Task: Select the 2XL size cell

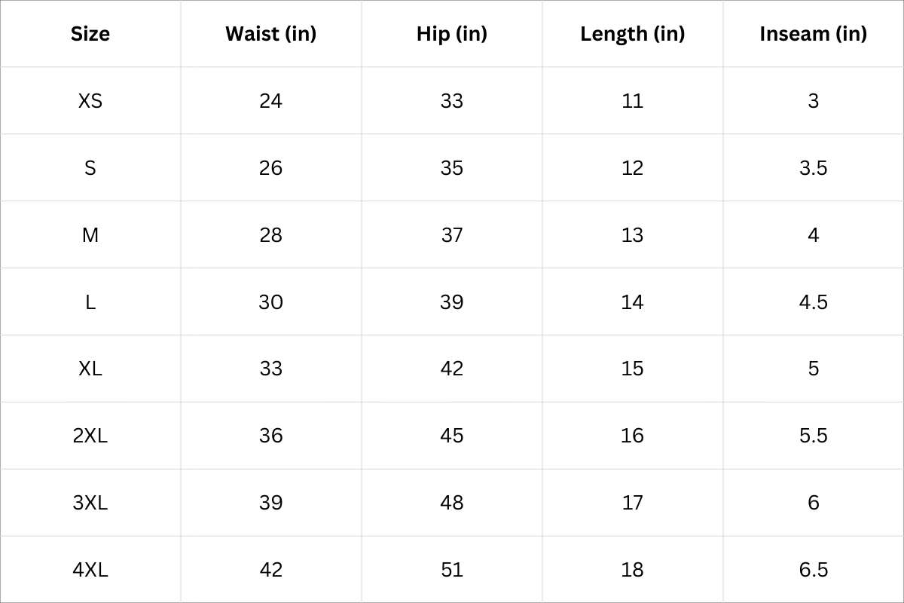Action: (90, 436)
